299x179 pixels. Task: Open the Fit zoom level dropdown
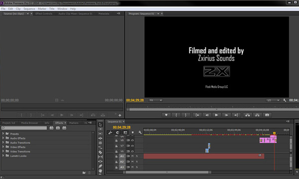[155, 100]
